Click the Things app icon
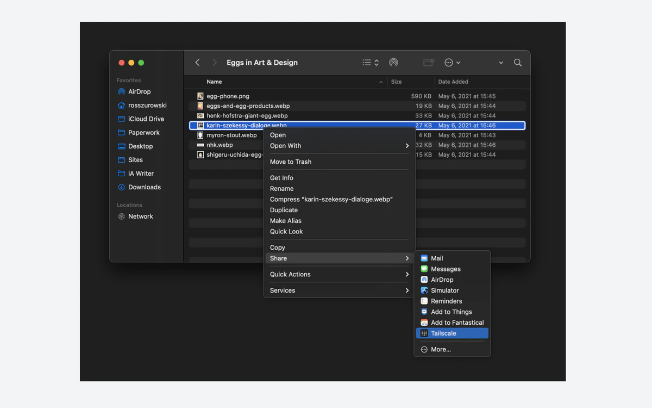The height and width of the screenshot is (408, 652). click(x=424, y=312)
